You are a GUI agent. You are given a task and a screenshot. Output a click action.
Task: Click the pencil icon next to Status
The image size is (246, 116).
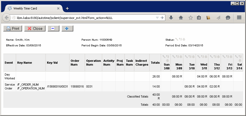pos(177,39)
